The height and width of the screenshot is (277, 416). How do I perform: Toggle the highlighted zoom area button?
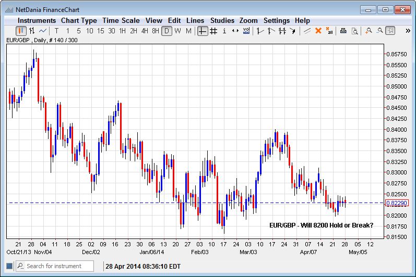390,31
